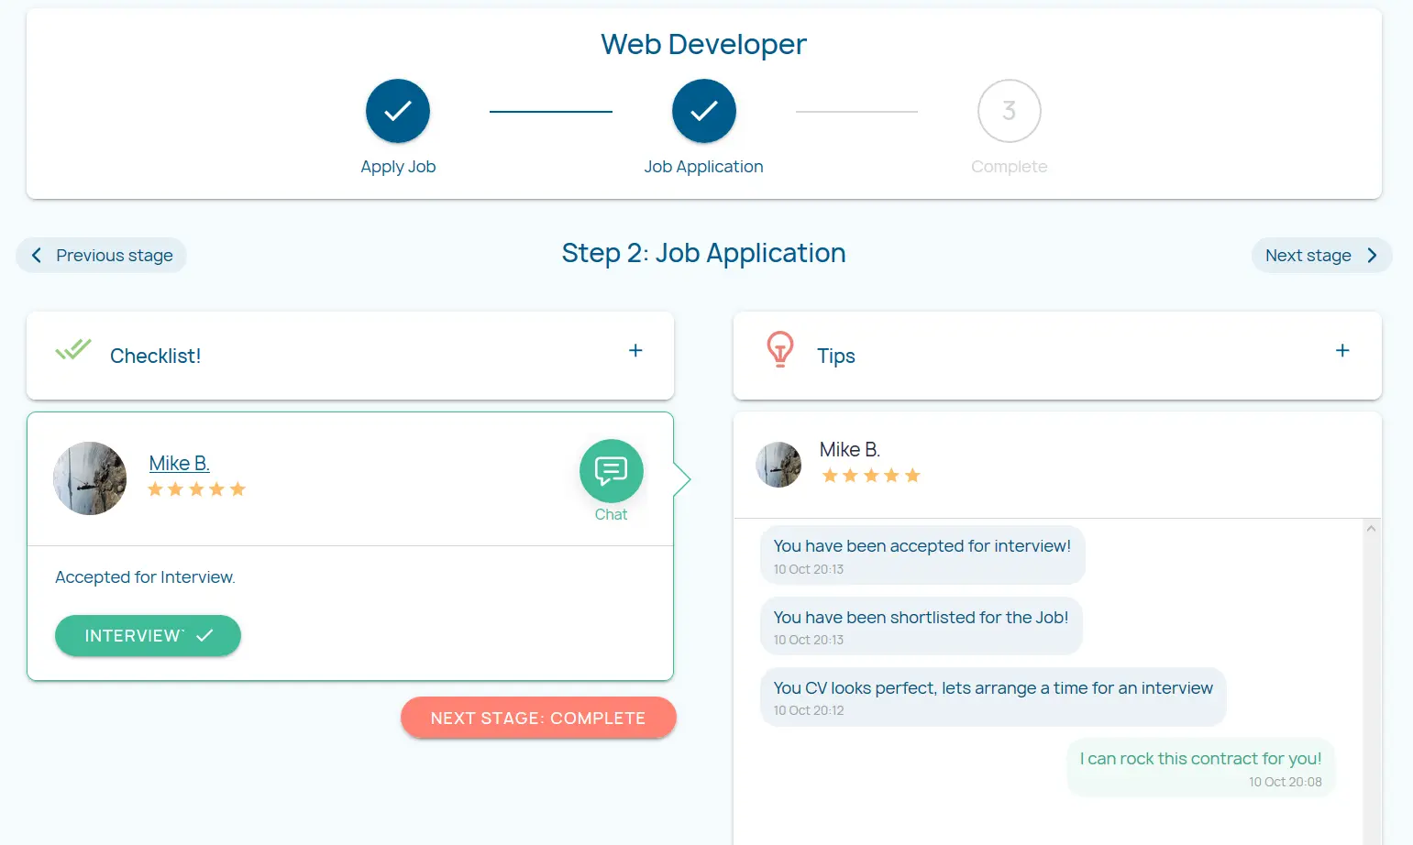
Task: Expand the Checklist panel with plus sign
Action: (635, 351)
